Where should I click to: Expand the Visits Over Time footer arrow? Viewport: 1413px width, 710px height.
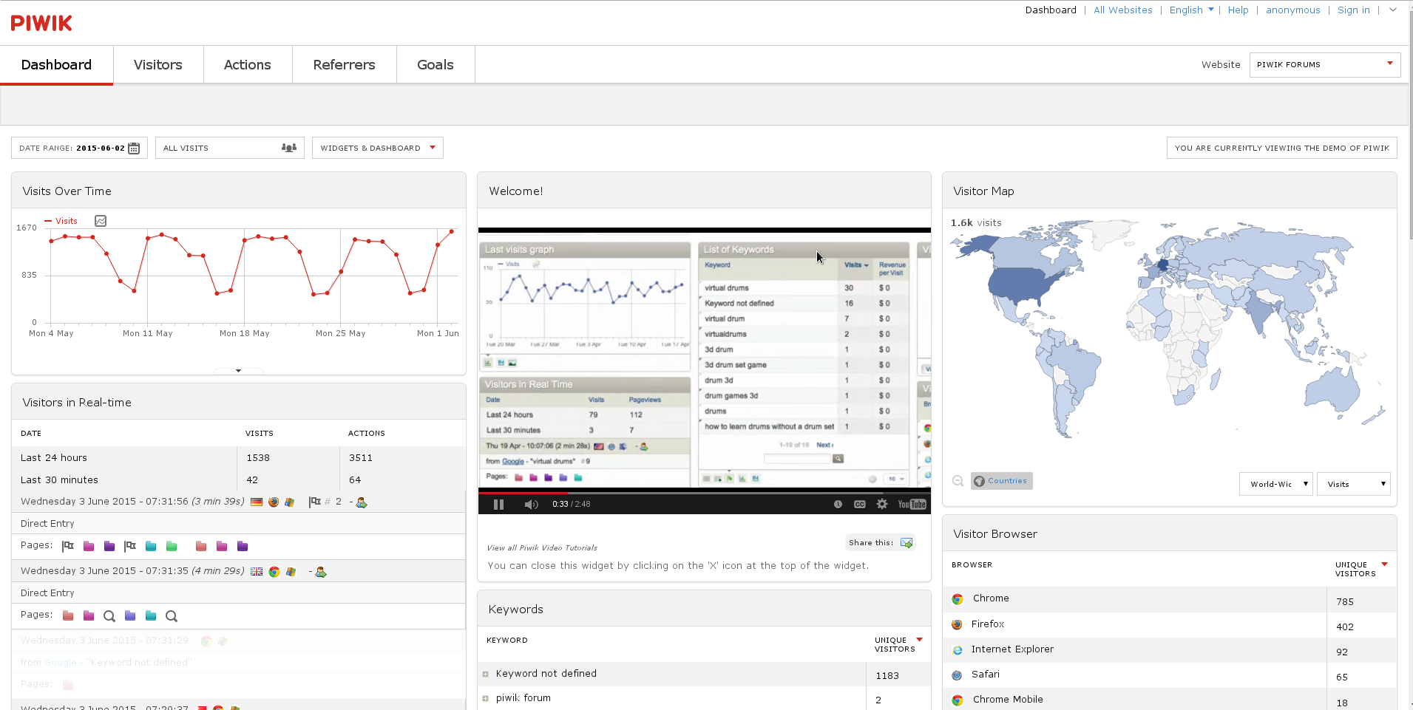coord(238,371)
